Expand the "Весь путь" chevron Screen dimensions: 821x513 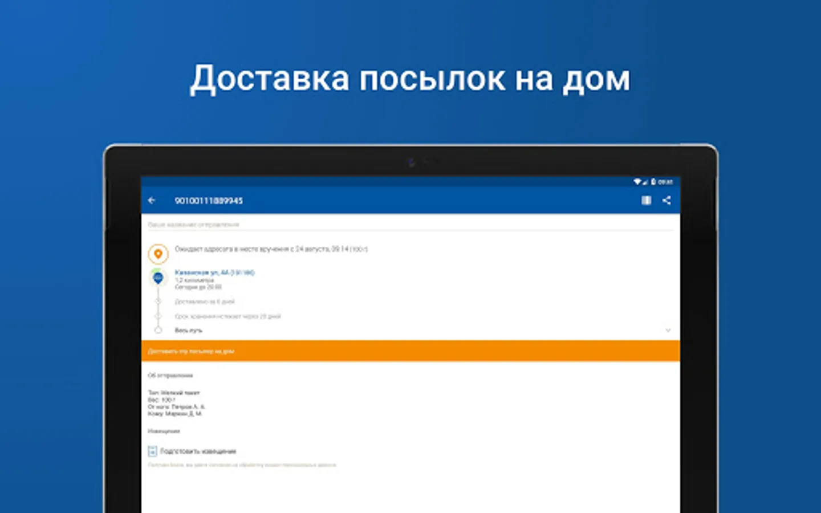click(x=668, y=331)
